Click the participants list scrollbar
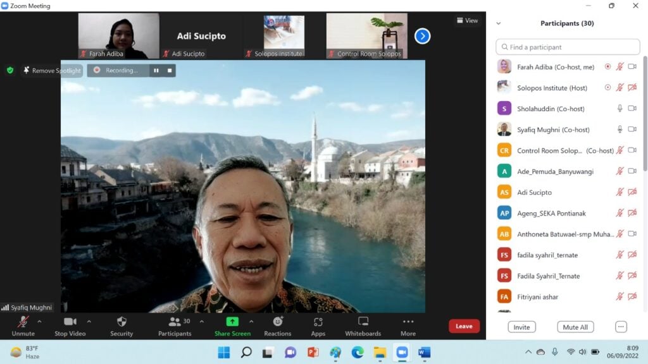 coord(645,115)
